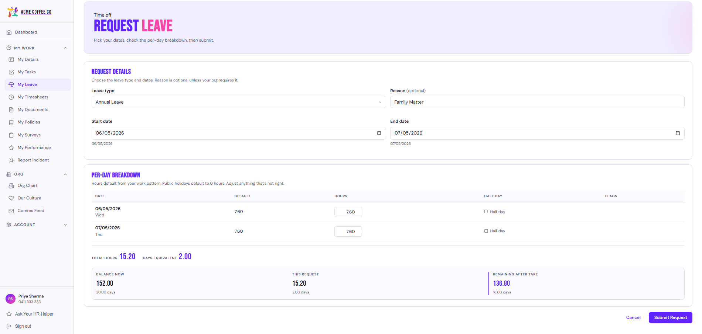
Task: Click the Priya Sharma PS avatar
Action: pyautogui.click(x=10, y=299)
